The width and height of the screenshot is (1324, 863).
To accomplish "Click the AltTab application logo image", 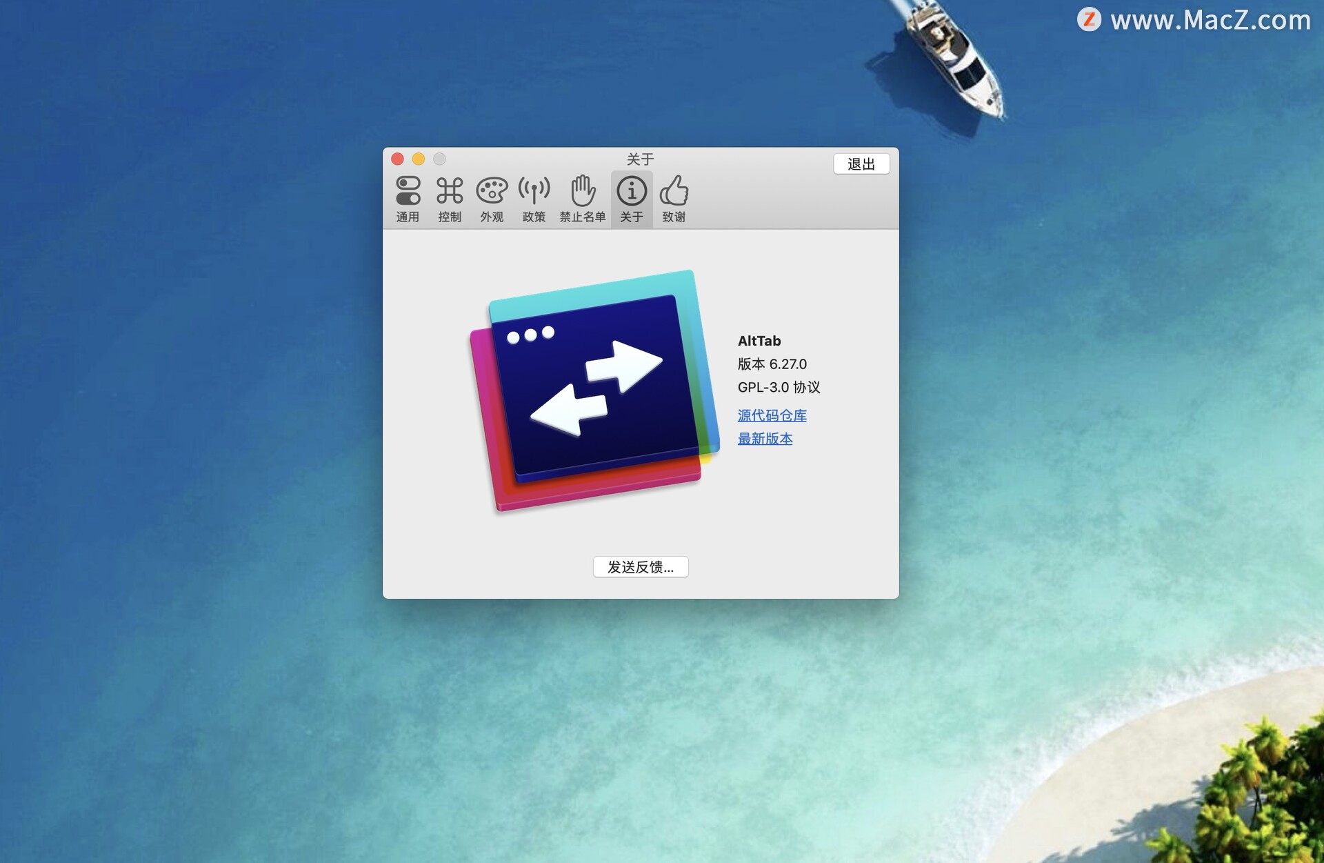I will click(594, 391).
